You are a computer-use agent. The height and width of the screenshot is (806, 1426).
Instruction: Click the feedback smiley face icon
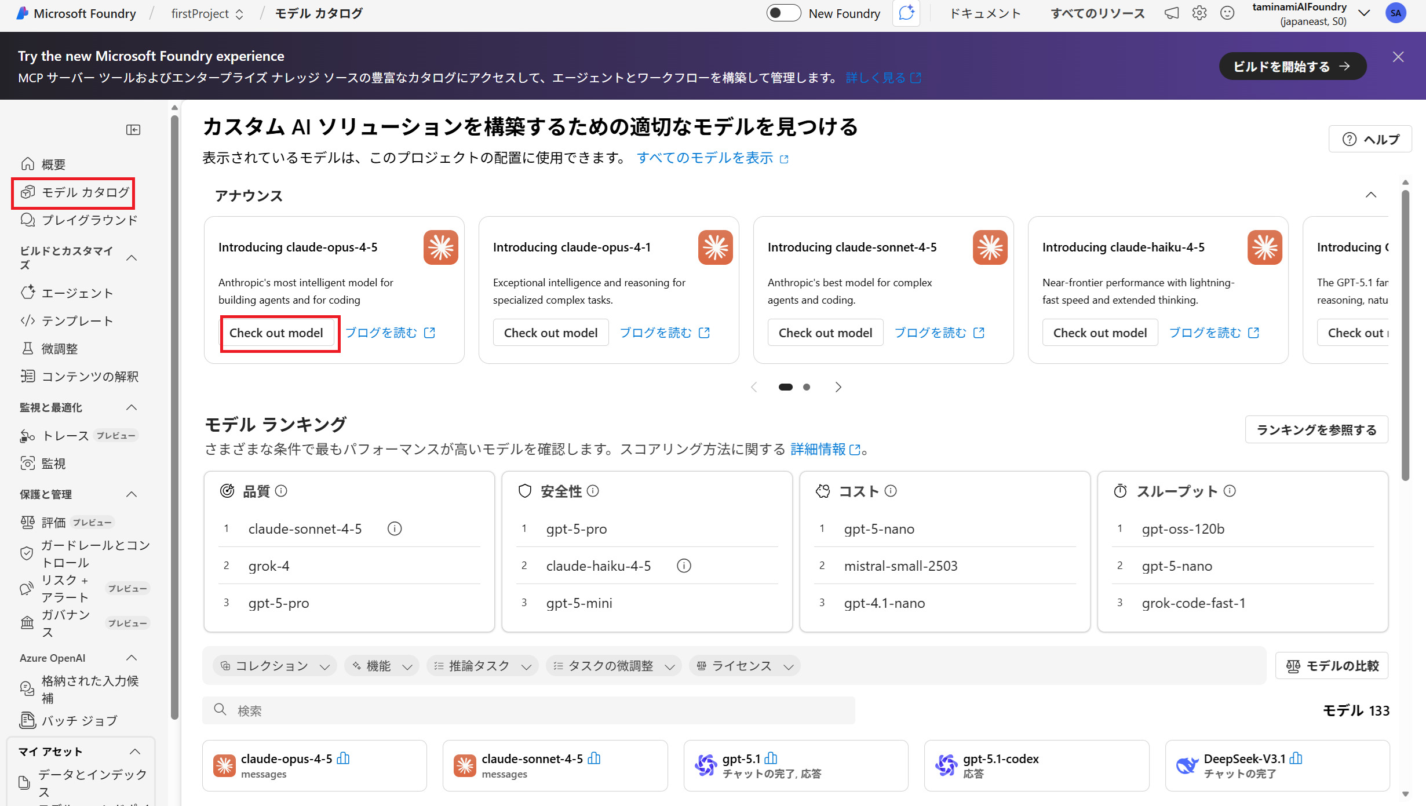[1227, 13]
